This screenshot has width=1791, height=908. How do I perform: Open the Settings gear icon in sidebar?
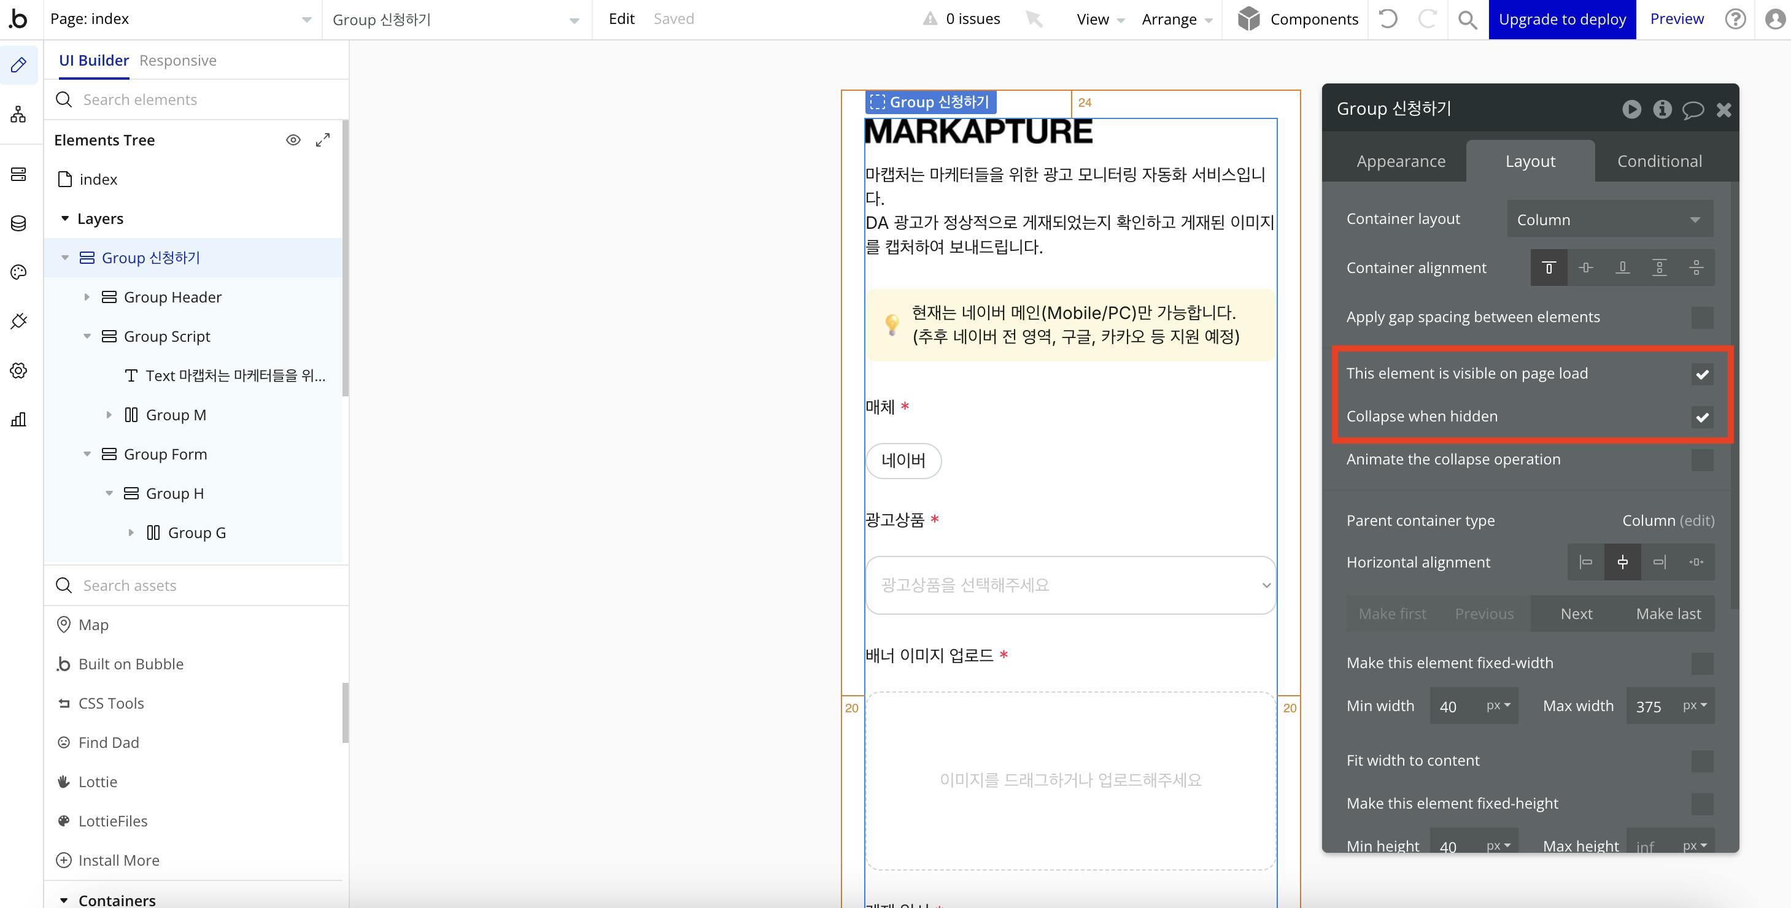pyautogui.click(x=19, y=371)
